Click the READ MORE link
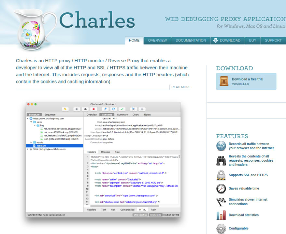Viewport: 286px width, 234px height. [181, 87]
